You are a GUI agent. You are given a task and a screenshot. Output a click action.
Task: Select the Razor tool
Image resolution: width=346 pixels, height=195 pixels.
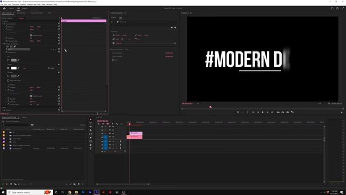pos(90,131)
